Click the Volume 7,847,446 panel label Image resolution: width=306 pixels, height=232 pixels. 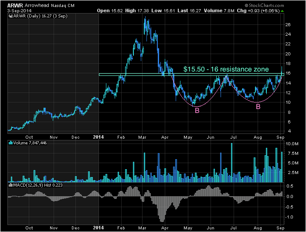[30, 143]
